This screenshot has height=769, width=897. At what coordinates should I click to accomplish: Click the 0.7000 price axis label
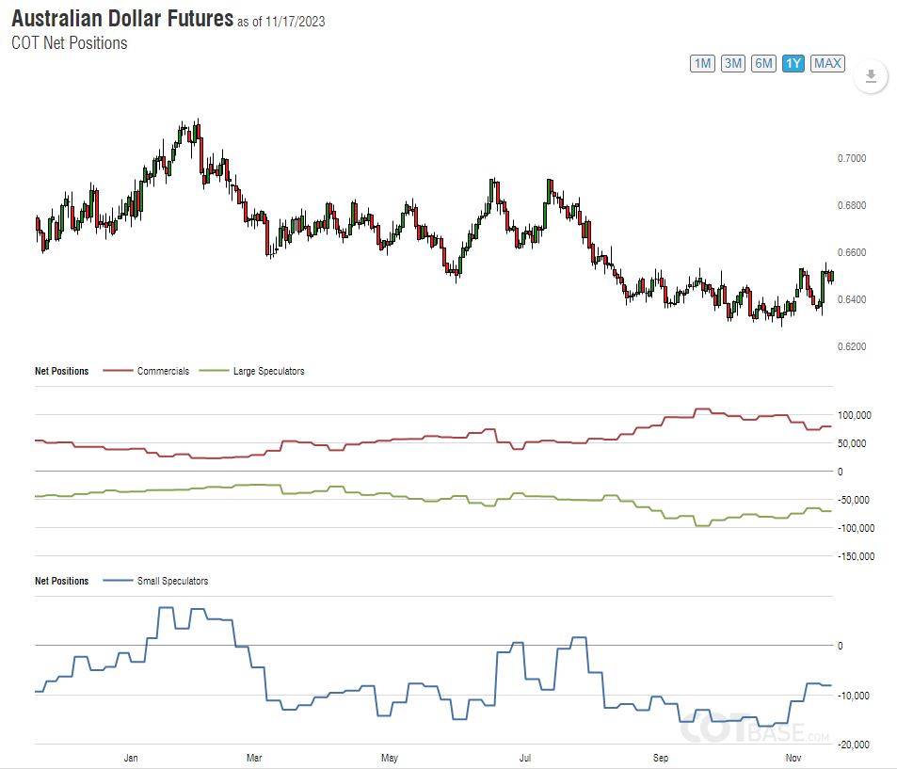coord(852,158)
